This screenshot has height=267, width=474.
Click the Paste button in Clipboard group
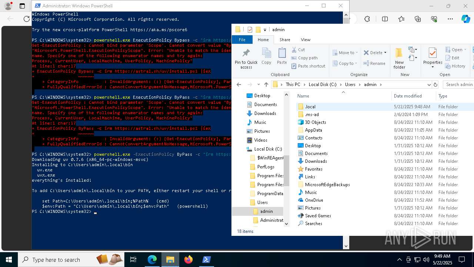click(282, 56)
